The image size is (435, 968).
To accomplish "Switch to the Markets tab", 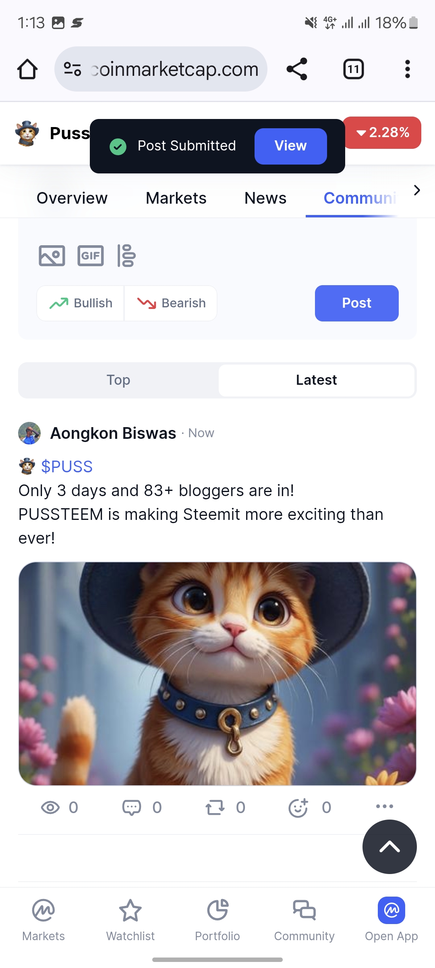I will pyautogui.click(x=176, y=198).
